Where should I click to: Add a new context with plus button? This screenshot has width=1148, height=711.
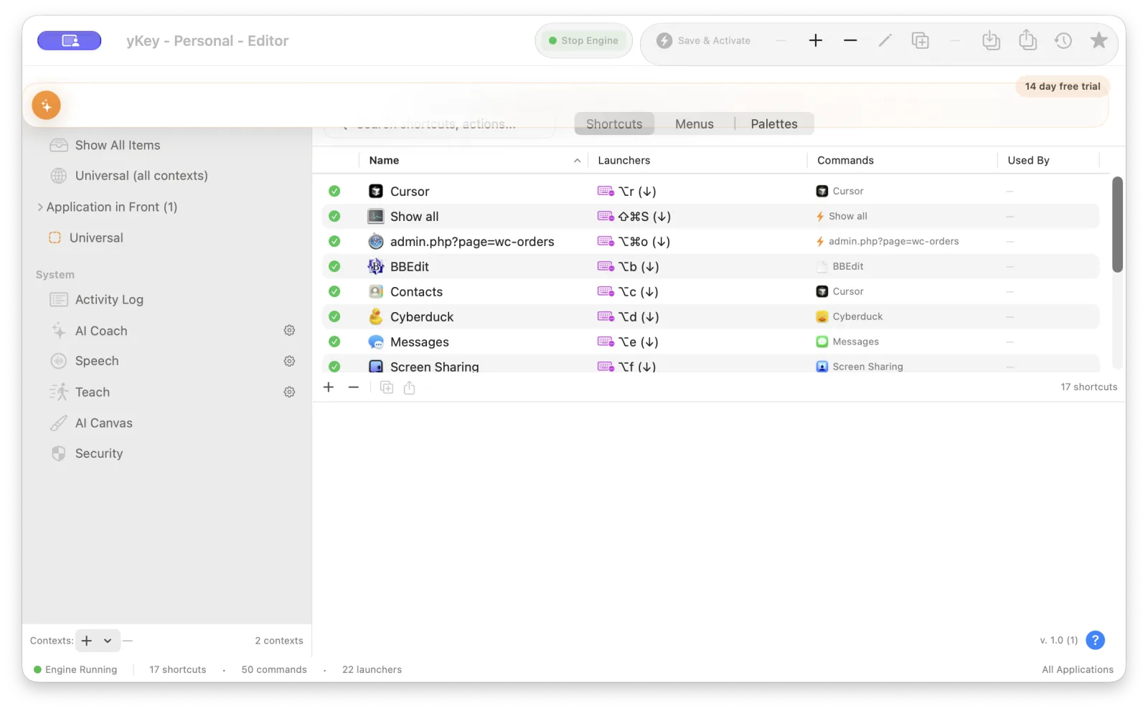pos(87,641)
